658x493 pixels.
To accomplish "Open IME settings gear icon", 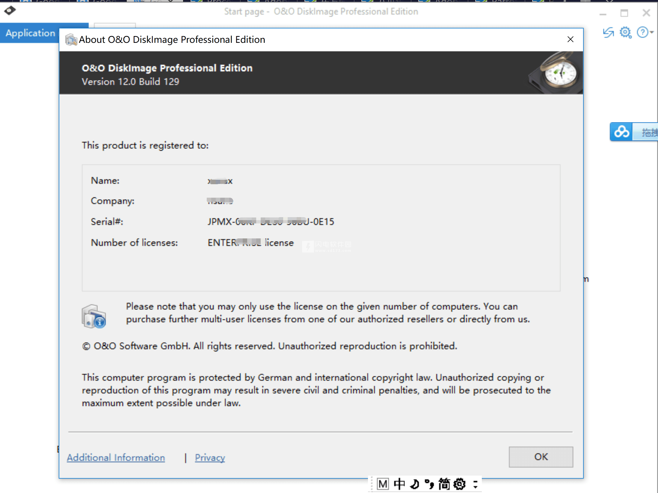I will (x=459, y=484).
